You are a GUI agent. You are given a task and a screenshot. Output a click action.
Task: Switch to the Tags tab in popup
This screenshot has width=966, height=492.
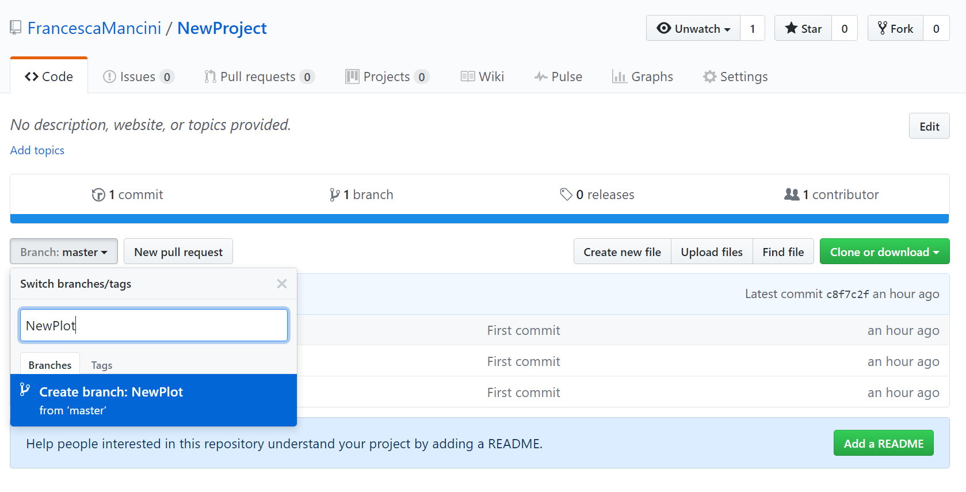(x=102, y=365)
